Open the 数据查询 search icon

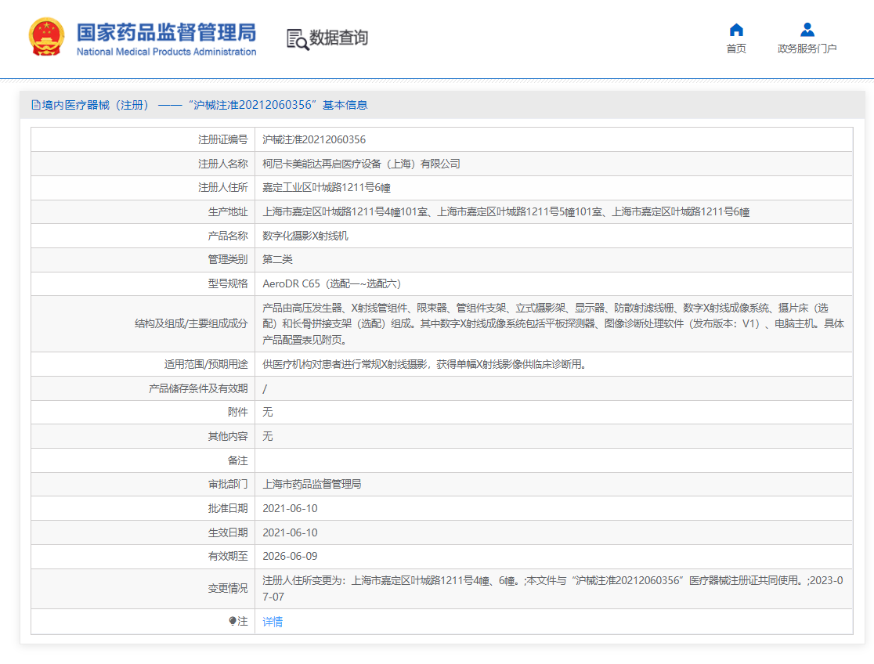(297, 39)
